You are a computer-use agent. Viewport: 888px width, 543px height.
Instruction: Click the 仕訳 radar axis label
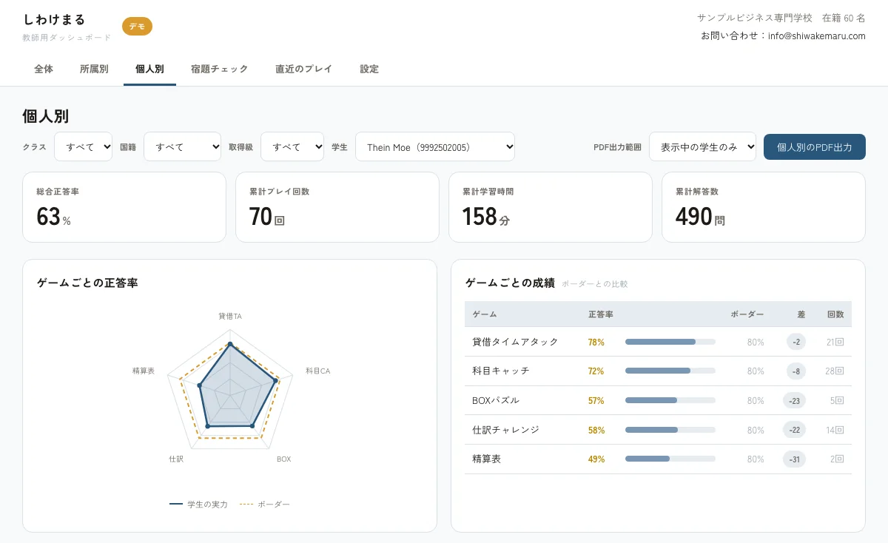(176, 459)
